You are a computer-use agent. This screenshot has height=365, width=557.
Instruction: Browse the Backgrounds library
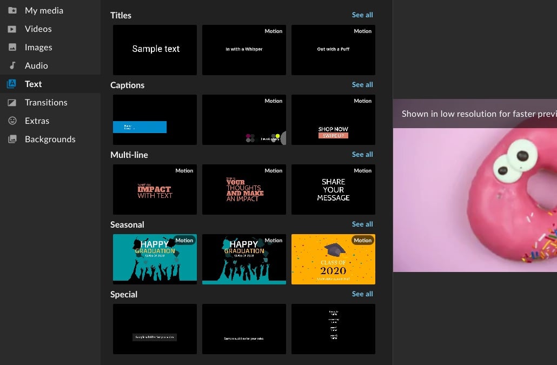coord(50,139)
